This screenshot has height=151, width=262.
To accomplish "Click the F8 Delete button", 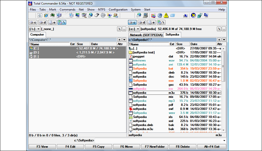I will 183,147.
